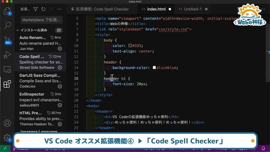The image size is (270, 152).
Task: Click the installed count badge 22
Action: pos(59,30)
